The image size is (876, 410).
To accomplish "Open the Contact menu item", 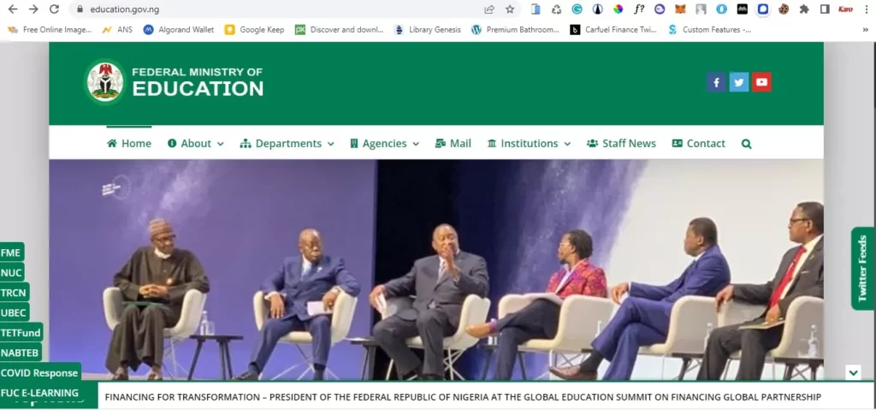I will 698,144.
